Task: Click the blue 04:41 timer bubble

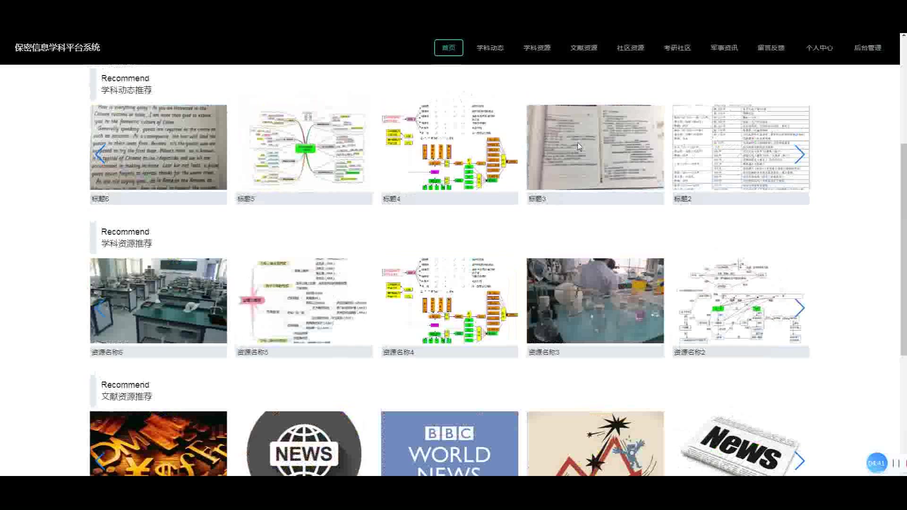Action: coord(876,463)
